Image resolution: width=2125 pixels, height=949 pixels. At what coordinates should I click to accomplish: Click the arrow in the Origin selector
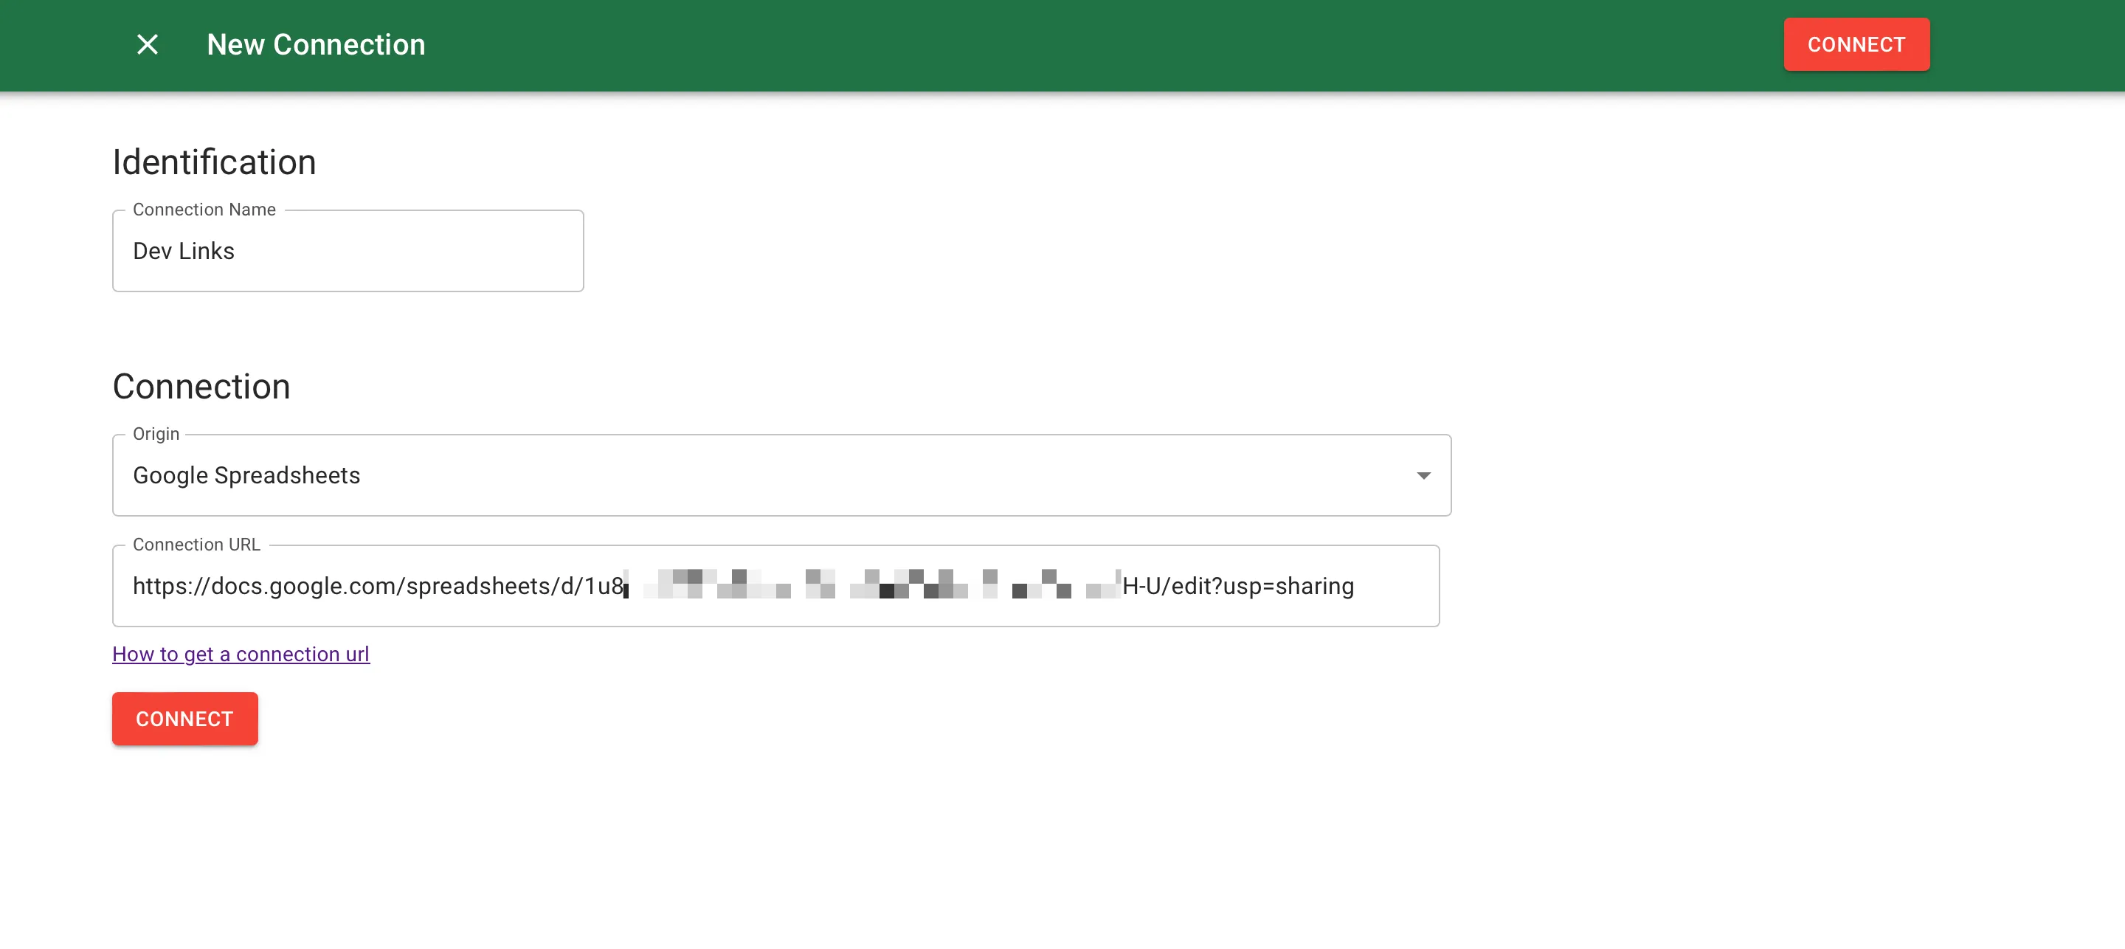point(1423,475)
